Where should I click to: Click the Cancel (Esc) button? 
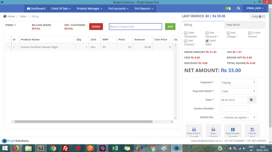pyautogui.click(x=252, y=131)
